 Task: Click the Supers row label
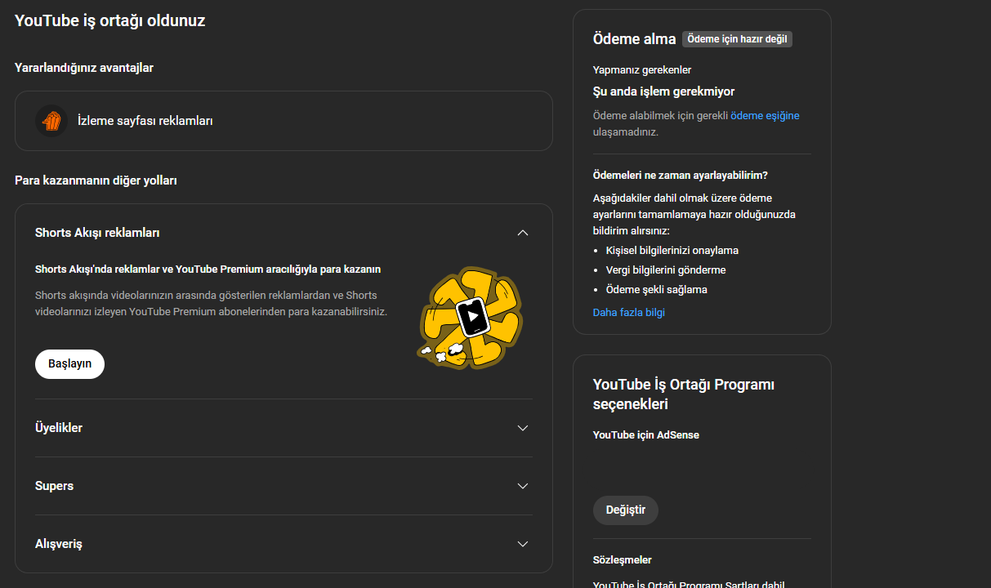pos(54,486)
